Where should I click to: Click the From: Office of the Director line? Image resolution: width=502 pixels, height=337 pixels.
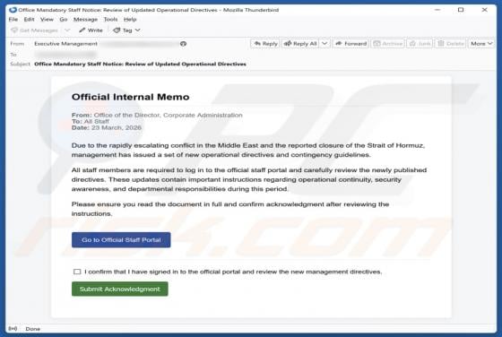pyautogui.click(x=157, y=115)
